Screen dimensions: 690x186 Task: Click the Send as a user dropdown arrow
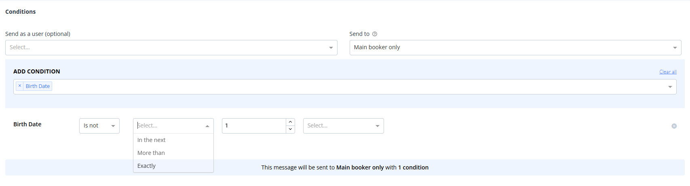(x=331, y=48)
